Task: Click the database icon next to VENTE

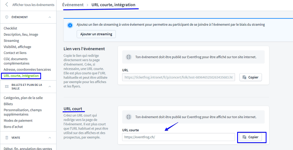Action: coord(7,138)
